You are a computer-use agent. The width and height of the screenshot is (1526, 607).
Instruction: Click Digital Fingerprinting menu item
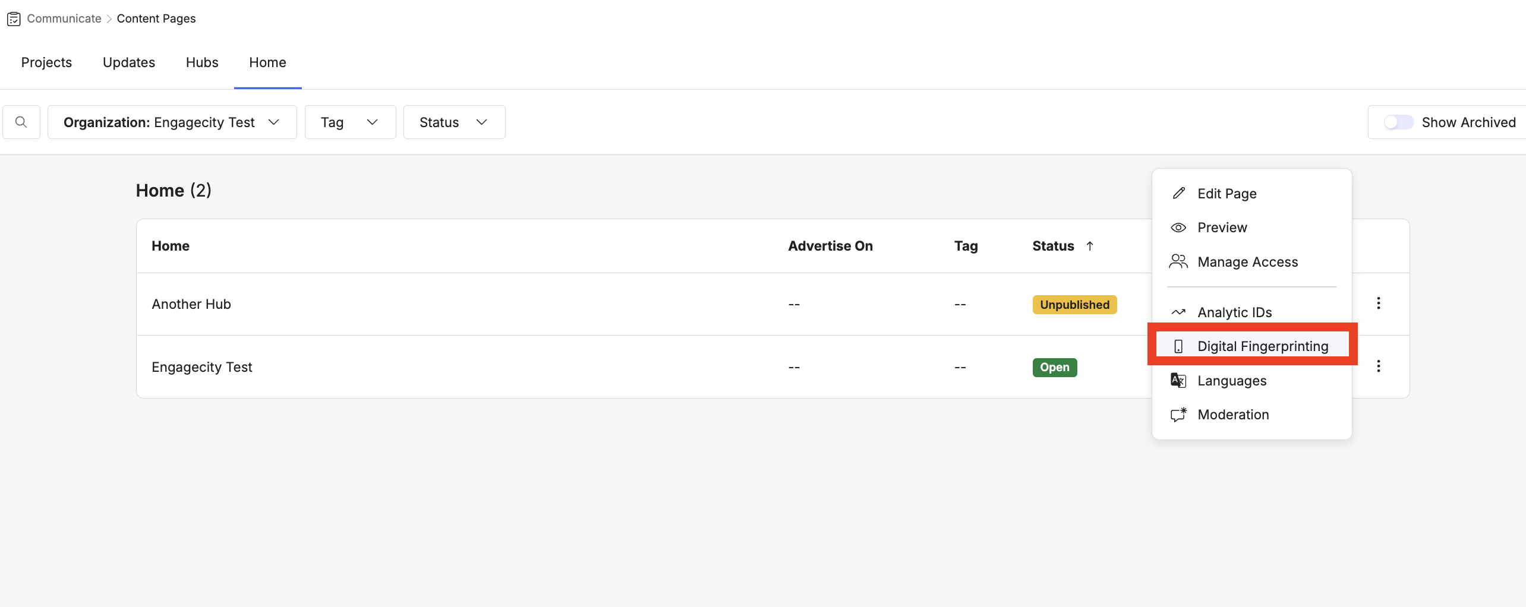click(x=1262, y=346)
